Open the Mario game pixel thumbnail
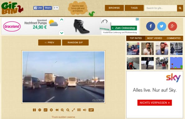Viewport: 185px width, 119px height. tap(176, 63)
